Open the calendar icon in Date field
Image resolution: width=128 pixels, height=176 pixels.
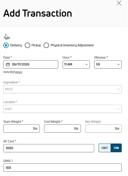point(8,64)
